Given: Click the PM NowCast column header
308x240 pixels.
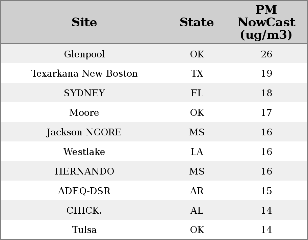Looking at the screenshot, I should 266,22.
